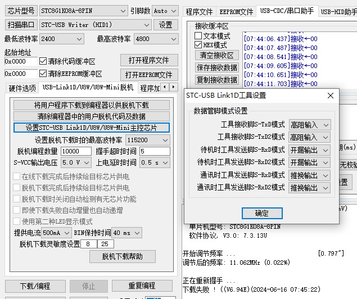Open the 工具接收脚S-TxD模式 dropdown
This screenshot has height=299, width=357.
[309, 125]
